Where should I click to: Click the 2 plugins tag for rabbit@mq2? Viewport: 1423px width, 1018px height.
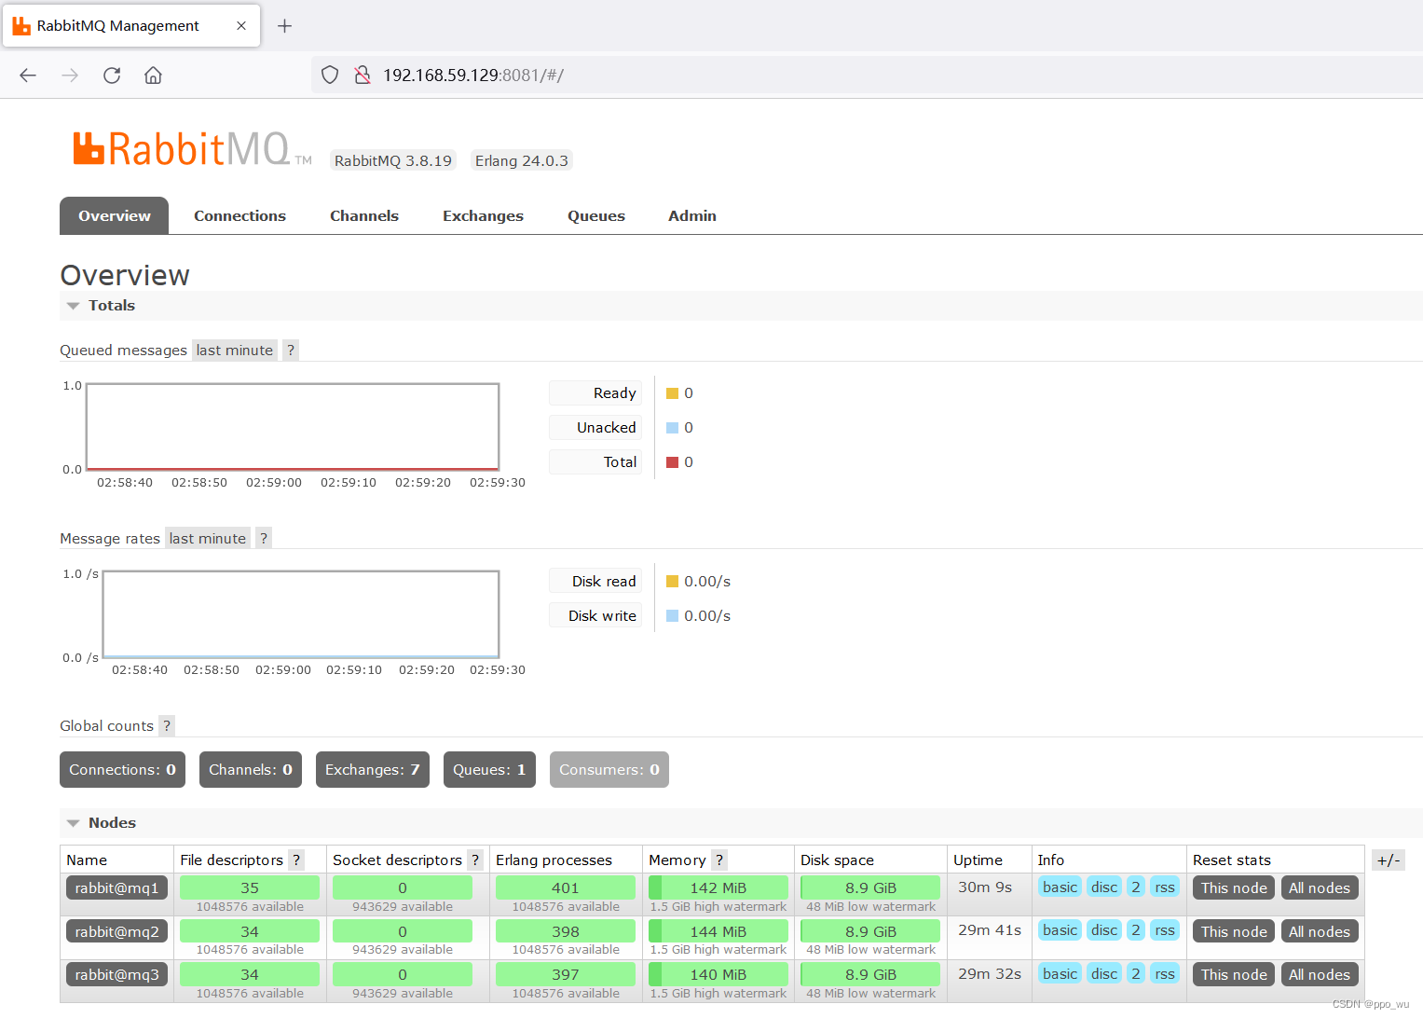(1136, 930)
